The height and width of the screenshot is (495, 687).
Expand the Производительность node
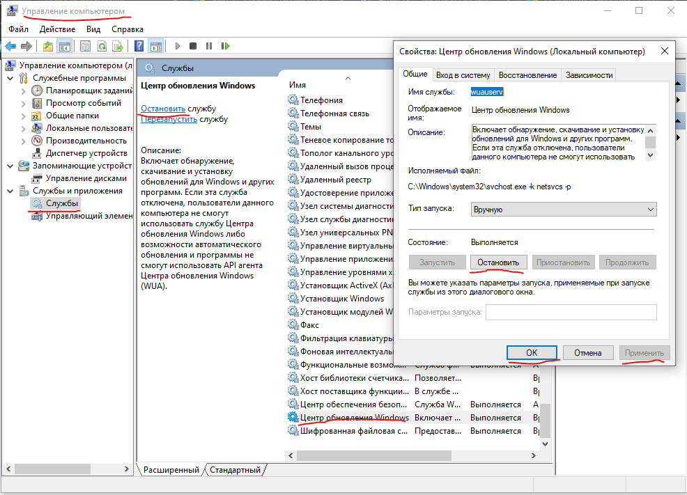pyautogui.click(x=24, y=141)
